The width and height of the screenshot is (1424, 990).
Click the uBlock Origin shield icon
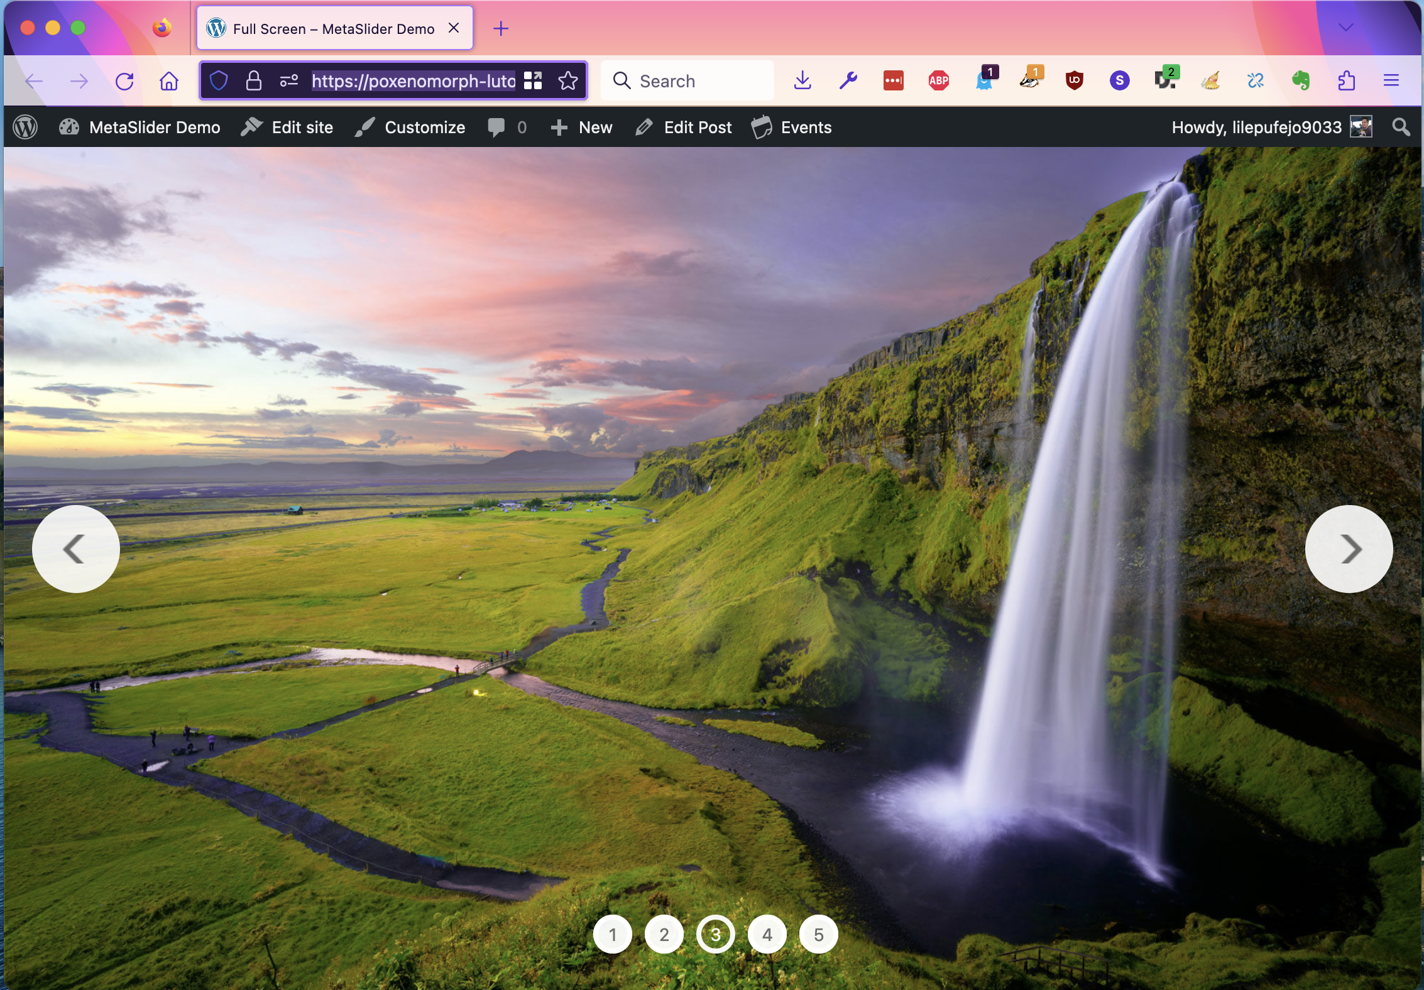pos(1074,80)
